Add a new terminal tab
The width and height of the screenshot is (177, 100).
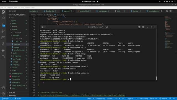point(42,27)
